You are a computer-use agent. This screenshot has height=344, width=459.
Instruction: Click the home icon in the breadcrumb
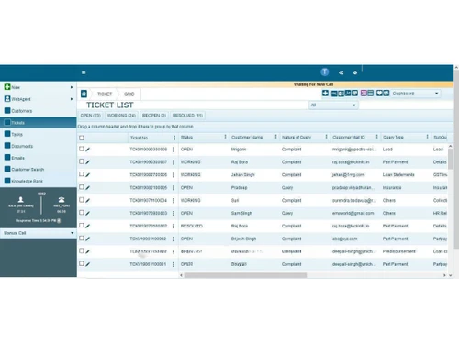coord(84,94)
